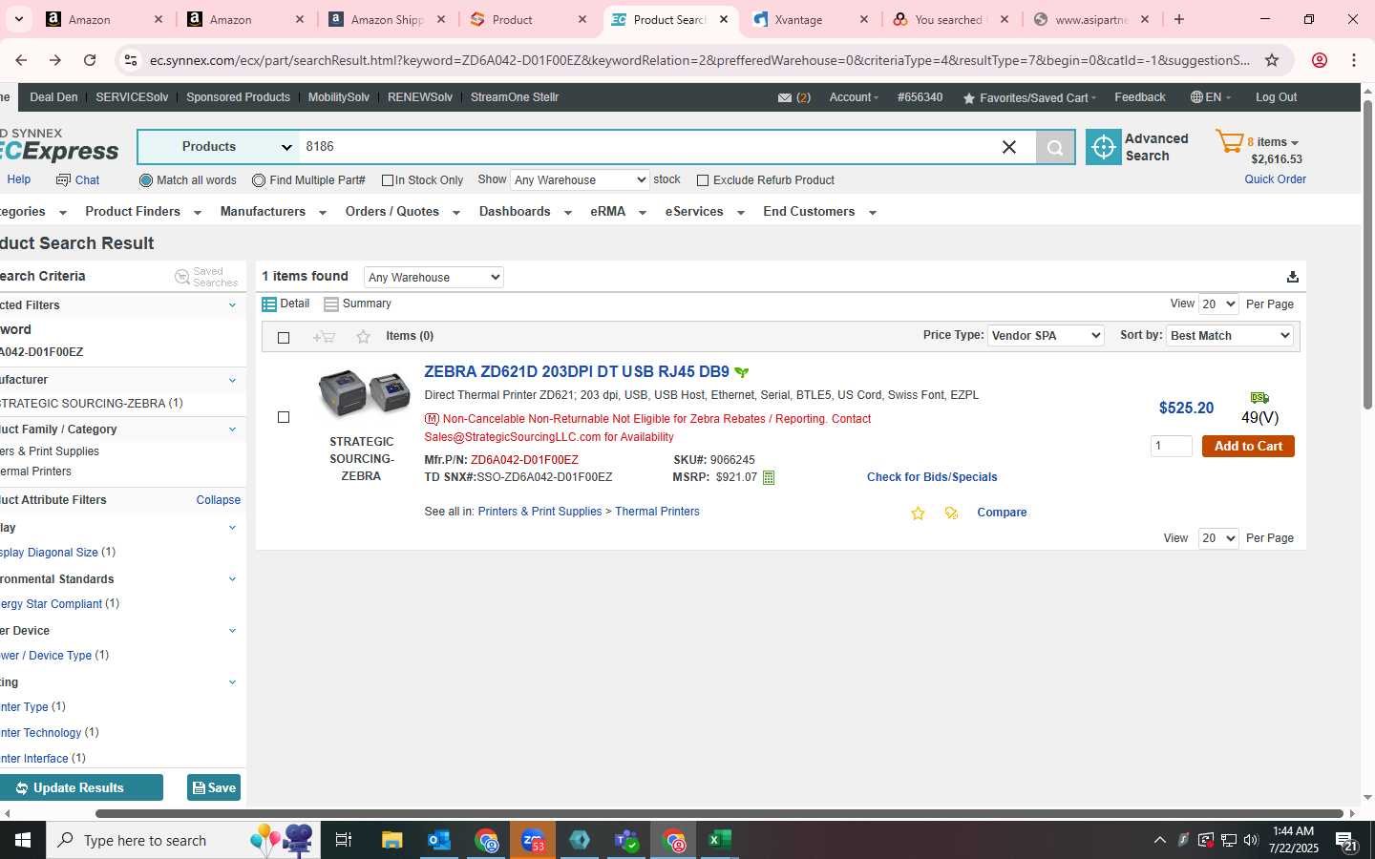This screenshot has width=1375, height=859.
Task: Switch to Summary view icon
Action: (331, 304)
